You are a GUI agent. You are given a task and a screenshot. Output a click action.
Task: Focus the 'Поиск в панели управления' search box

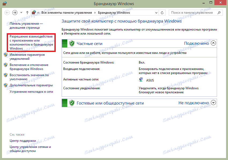196,13
